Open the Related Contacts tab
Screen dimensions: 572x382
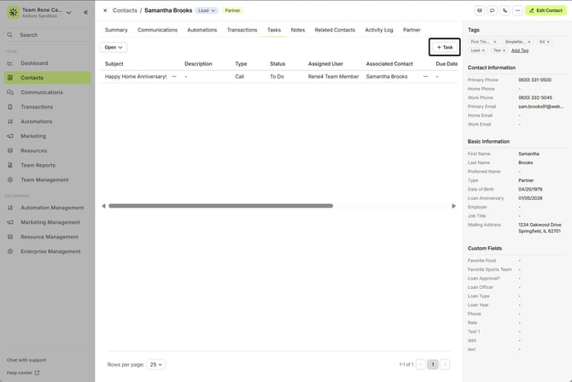[335, 30]
